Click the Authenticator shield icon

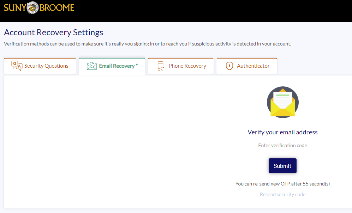[x=229, y=66]
